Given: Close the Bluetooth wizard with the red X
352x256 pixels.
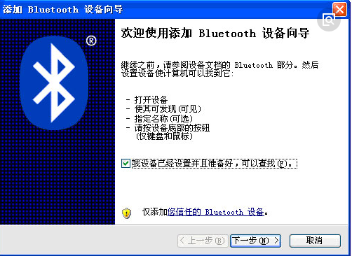Looking at the screenshot, I should click(339, 9).
